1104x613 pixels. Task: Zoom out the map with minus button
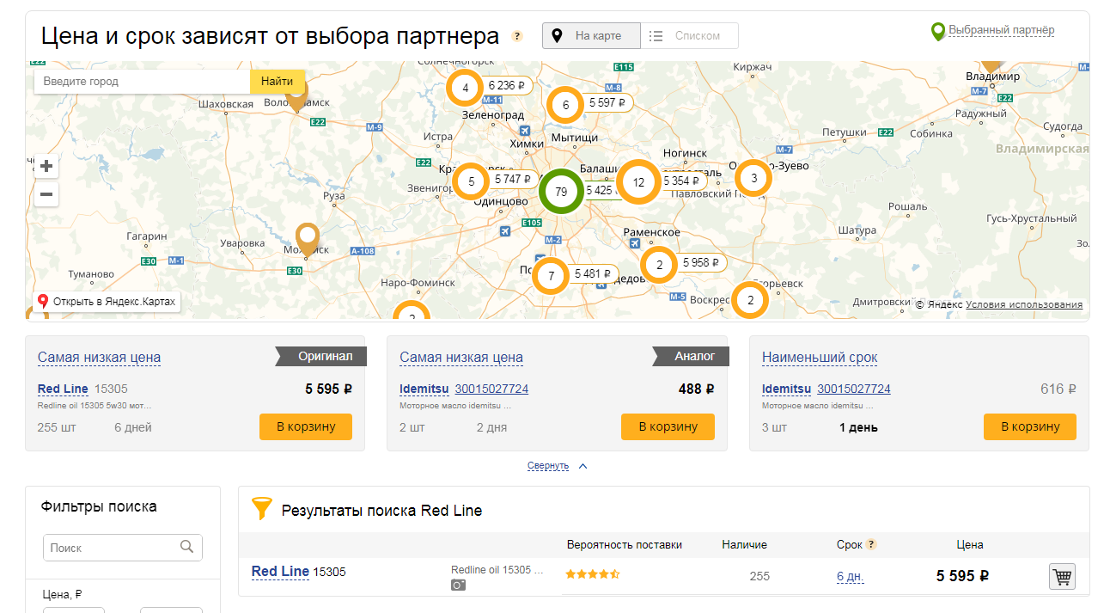46,194
